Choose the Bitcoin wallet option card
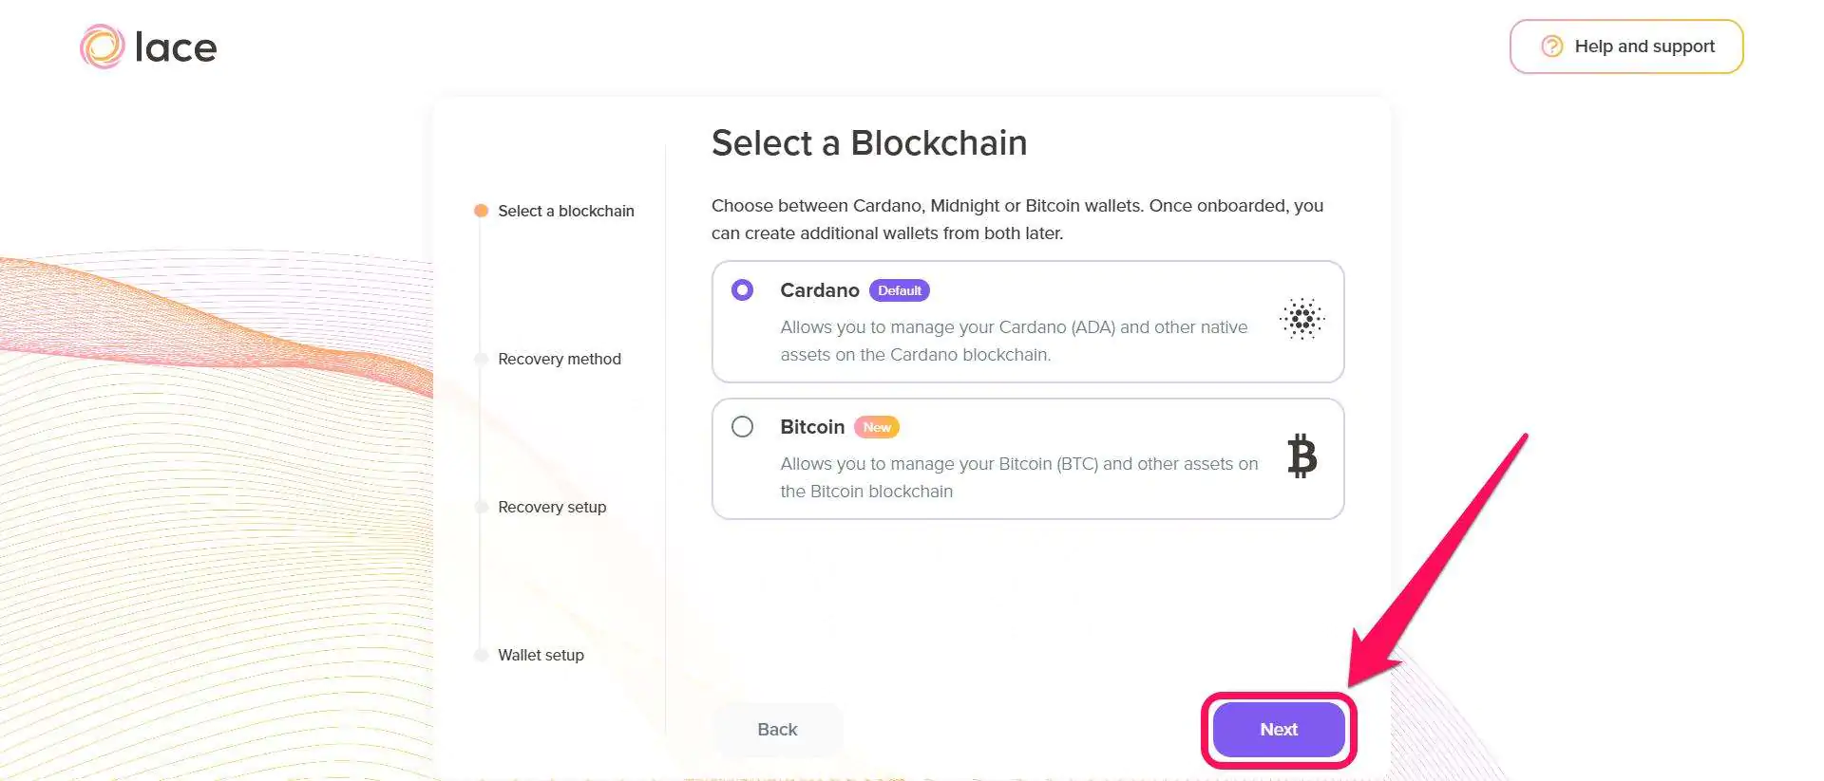Viewport: 1824px width, 781px height. (x=1026, y=458)
